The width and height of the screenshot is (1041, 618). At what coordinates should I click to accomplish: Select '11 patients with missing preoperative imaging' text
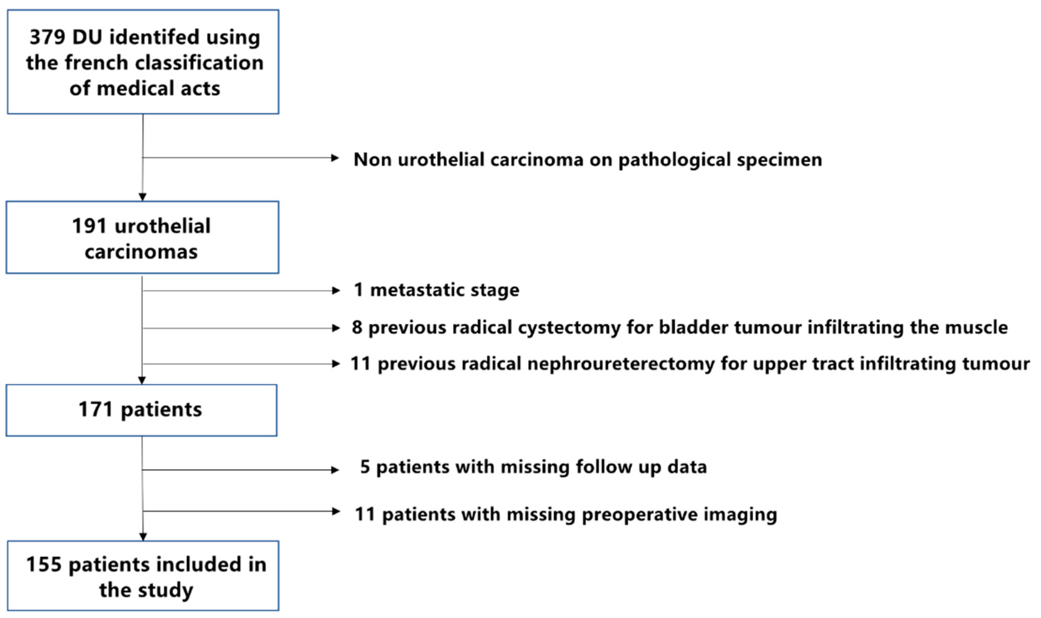[566, 514]
